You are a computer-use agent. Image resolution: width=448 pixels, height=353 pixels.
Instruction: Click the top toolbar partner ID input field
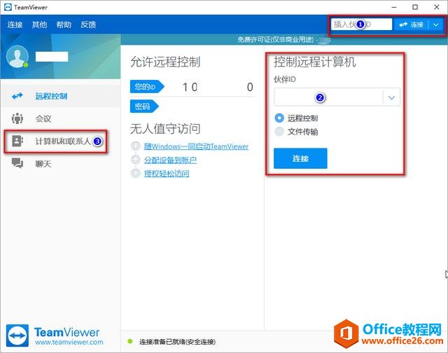(x=361, y=25)
